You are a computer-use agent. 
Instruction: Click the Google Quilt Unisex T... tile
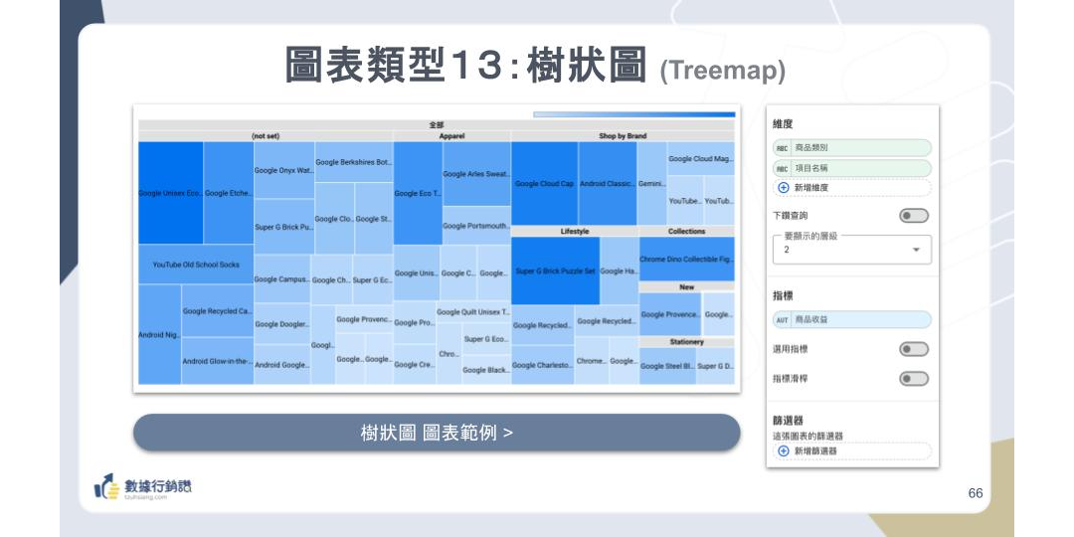[473, 312]
